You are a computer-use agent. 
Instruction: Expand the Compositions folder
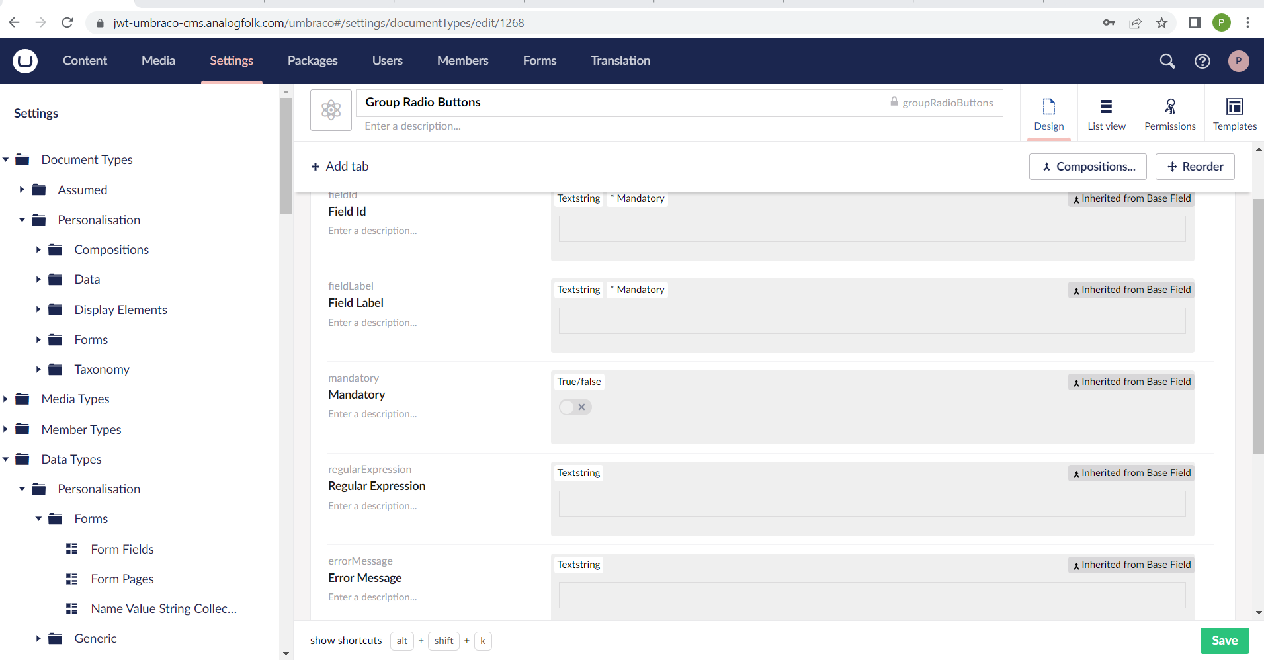pos(38,250)
